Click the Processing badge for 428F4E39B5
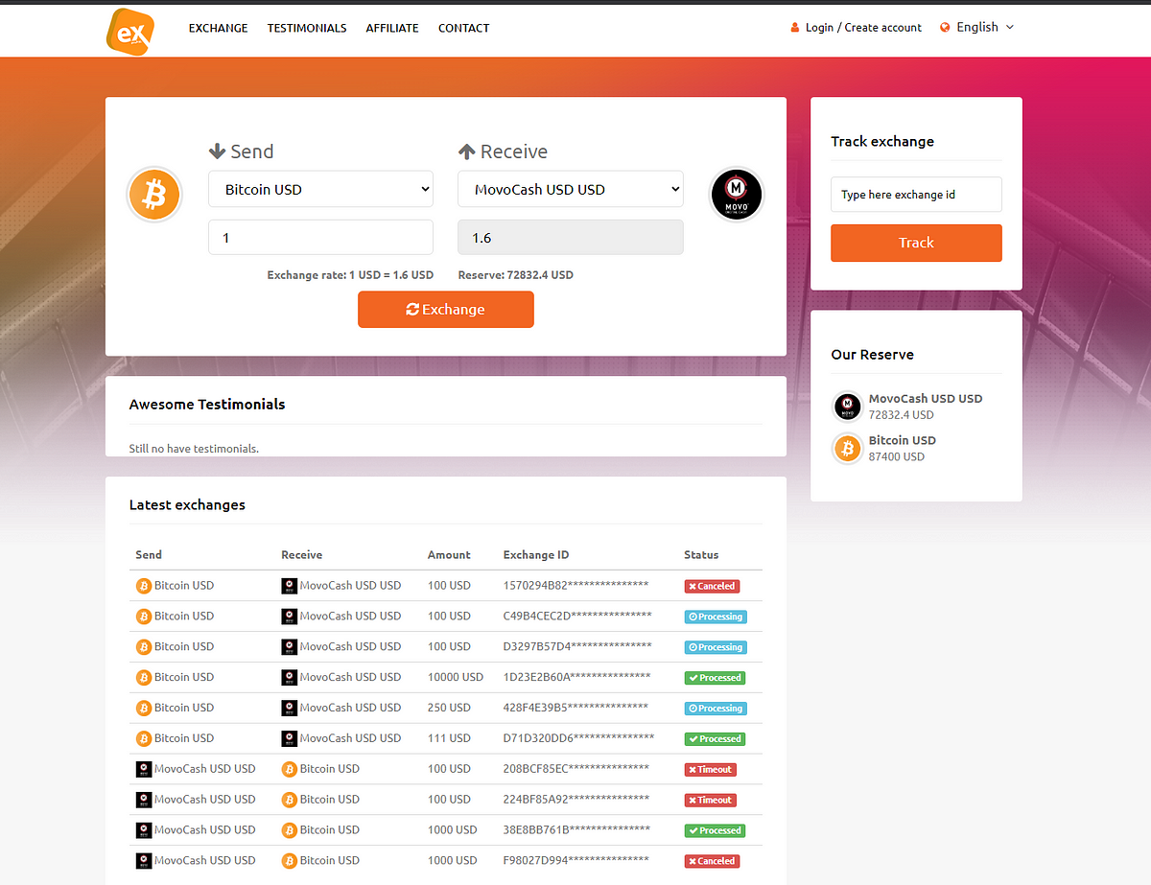Image resolution: width=1151 pixels, height=885 pixels. click(x=716, y=709)
